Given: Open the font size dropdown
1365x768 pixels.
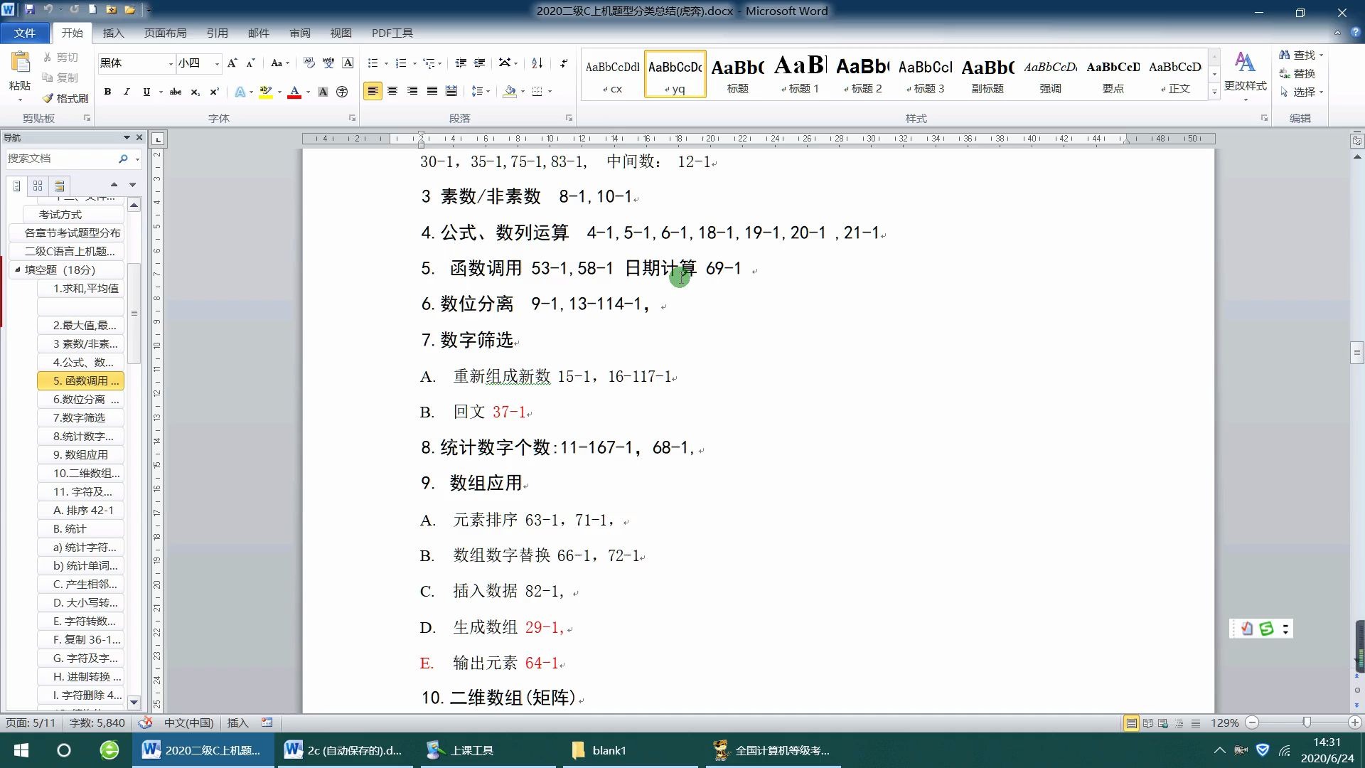Looking at the screenshot, I should click(217, 63).
